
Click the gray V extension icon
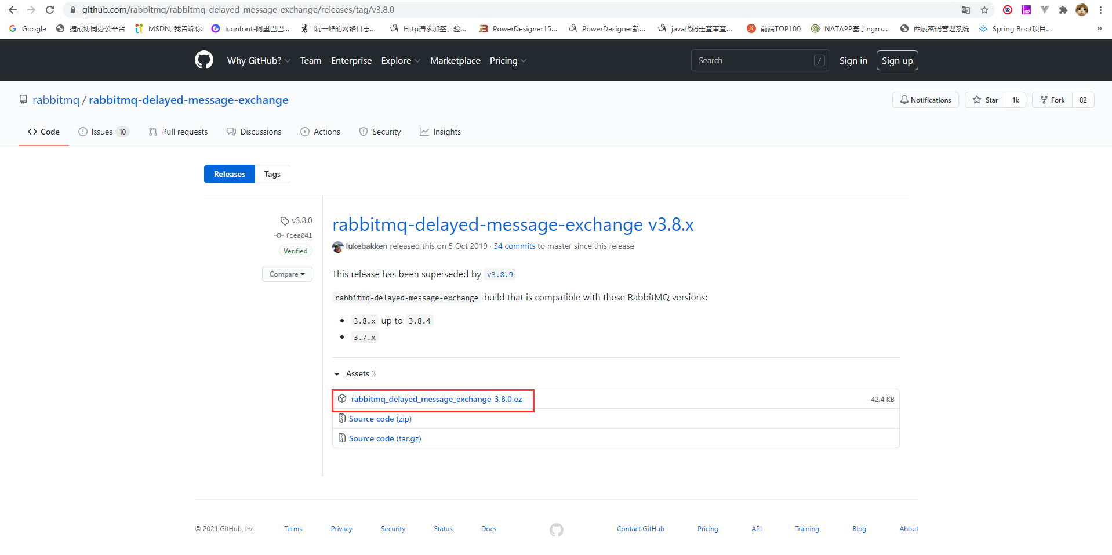tap(1045, 10)
